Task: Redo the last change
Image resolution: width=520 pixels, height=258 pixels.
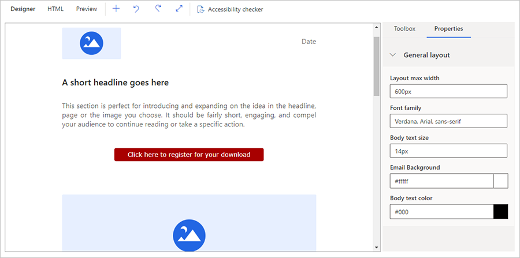Action: point(158,9)
